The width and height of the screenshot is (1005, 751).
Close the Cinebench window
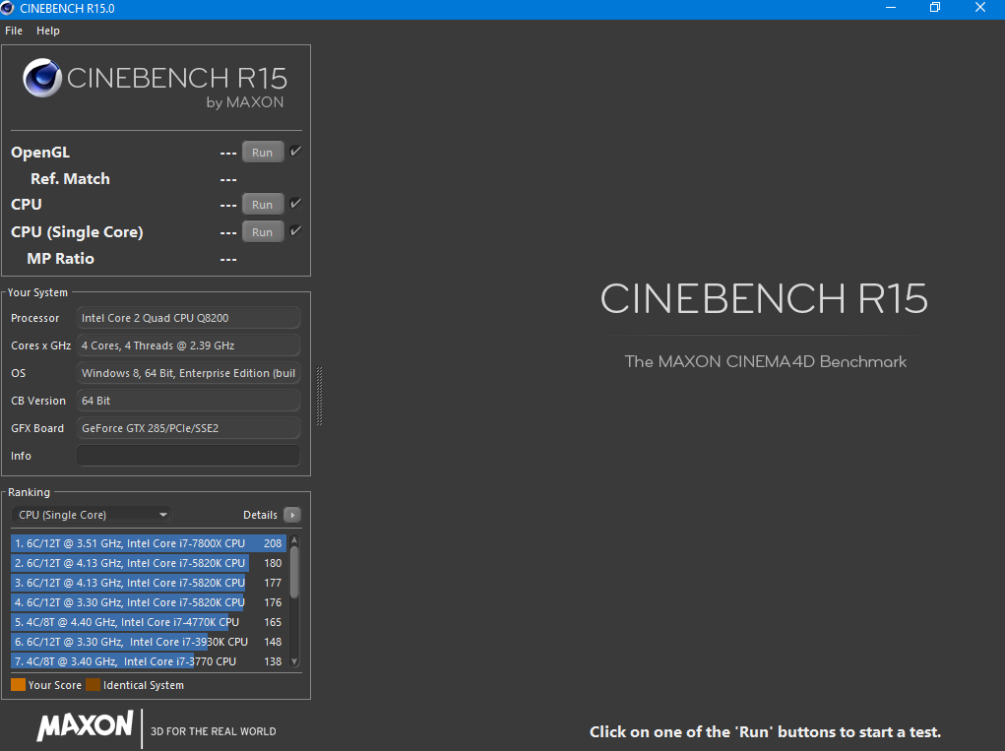pyautogui.click(x=980, y=8)
